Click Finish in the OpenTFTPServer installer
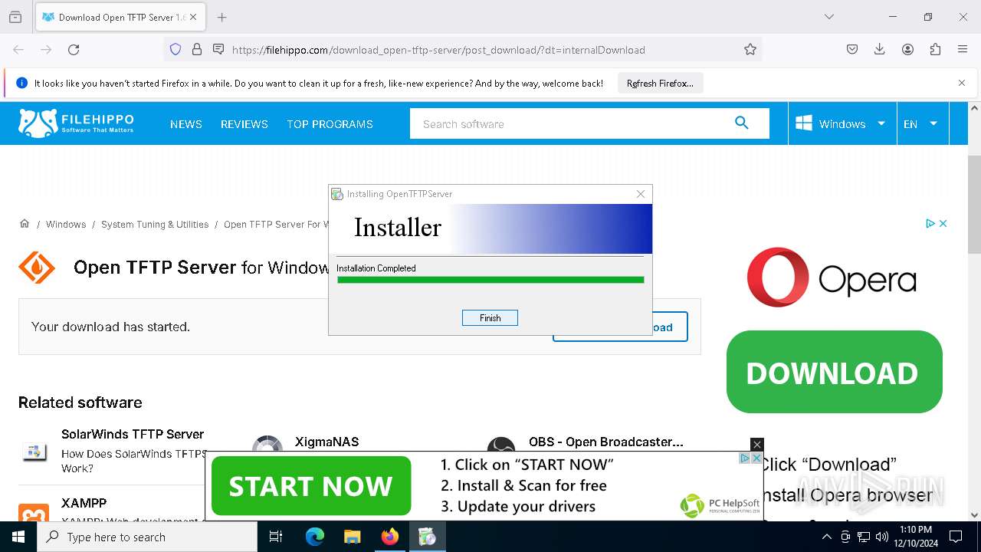This screenshot has height=552, width=981. click(x=490, y=317)
